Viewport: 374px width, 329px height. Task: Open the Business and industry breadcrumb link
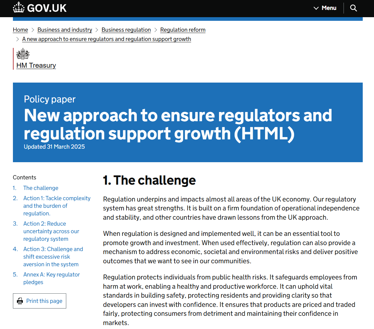[65, 30]
